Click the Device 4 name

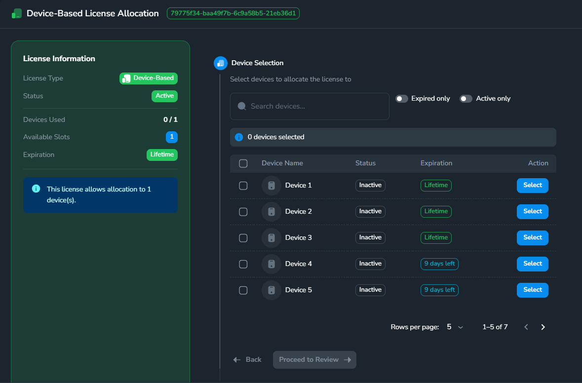pyautogui.click(x=299, y=264)
